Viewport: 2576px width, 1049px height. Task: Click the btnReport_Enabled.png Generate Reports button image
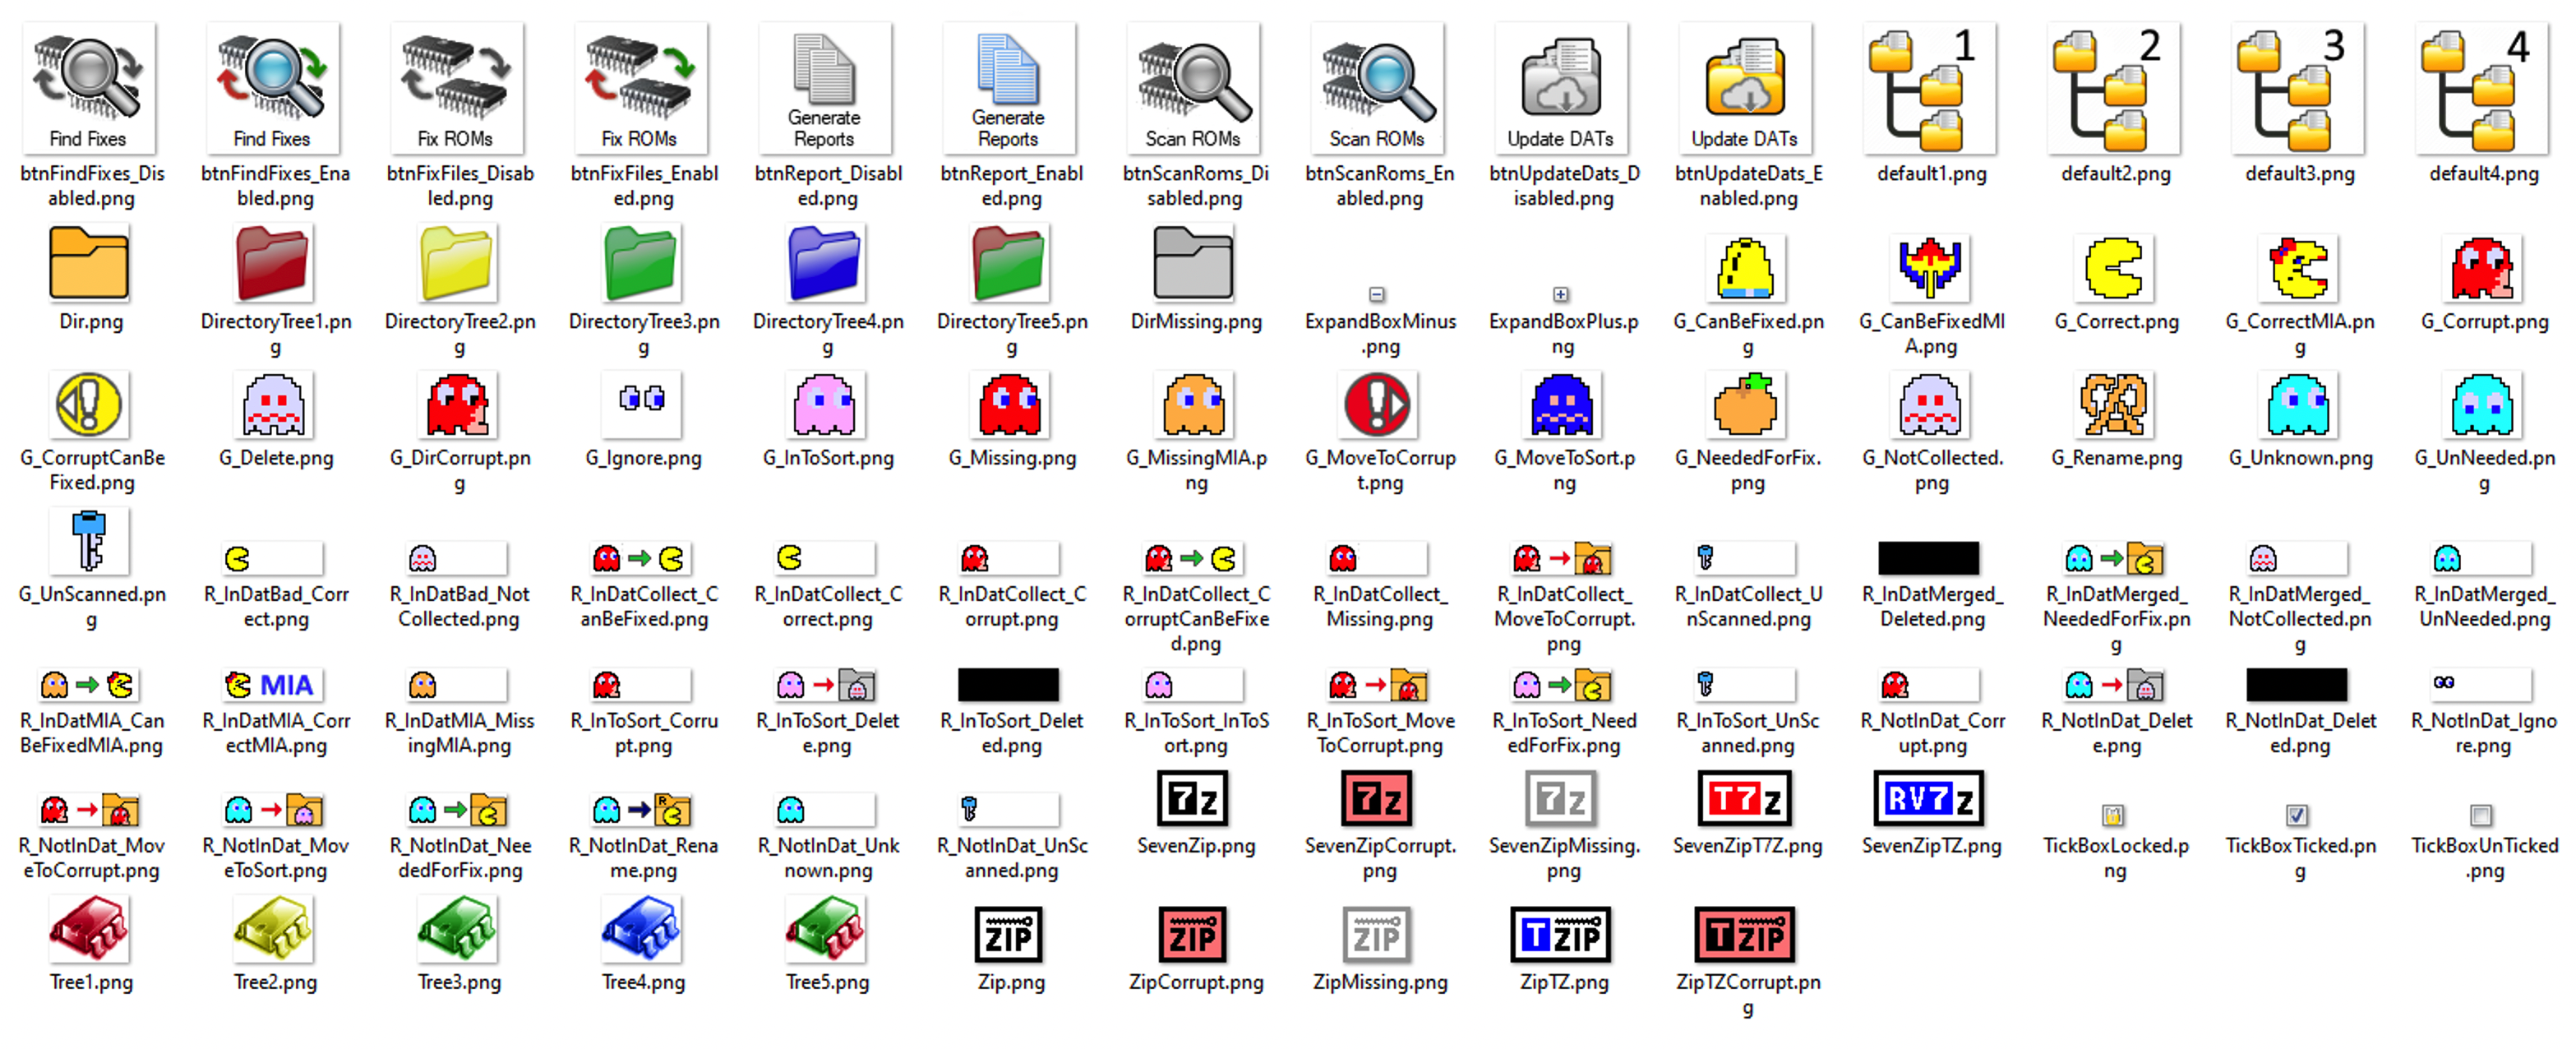[x=1009, y=88]
